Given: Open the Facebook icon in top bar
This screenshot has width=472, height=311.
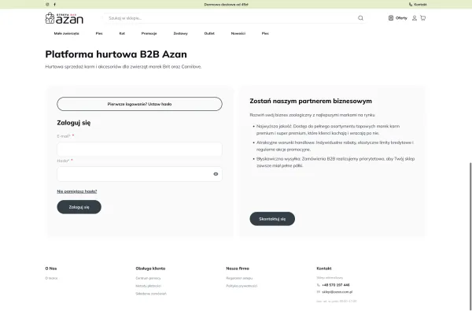Looking at the screenshot, I should (x=54, y=5).
